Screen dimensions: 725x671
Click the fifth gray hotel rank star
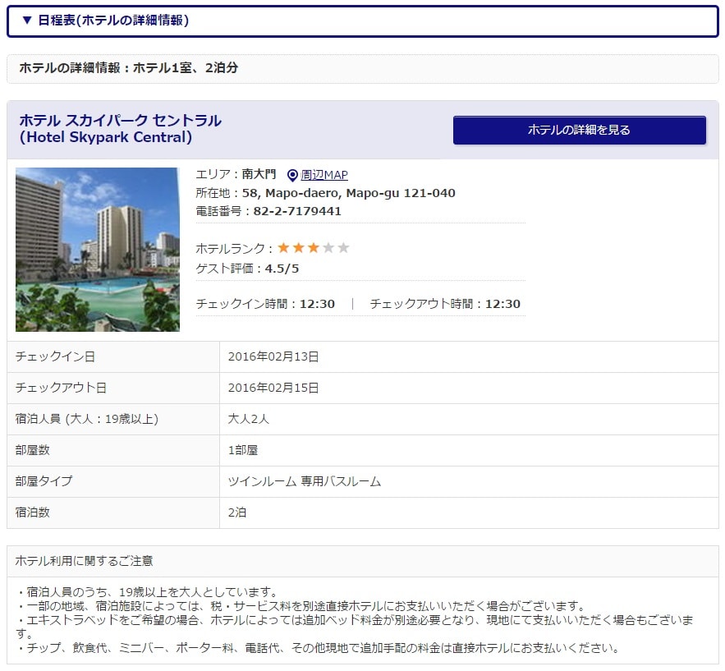point(343,248)
